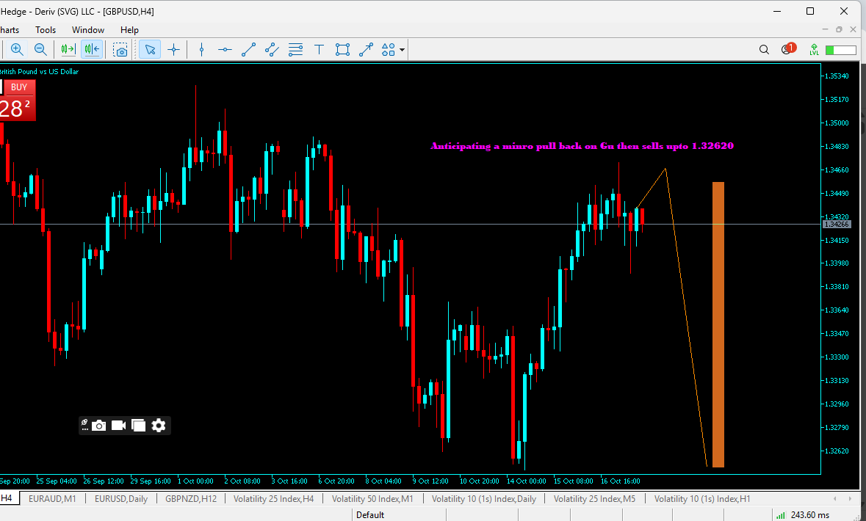Toggle auto scroll to latest bars
The image size is (866, 521).
pos(67,49)
